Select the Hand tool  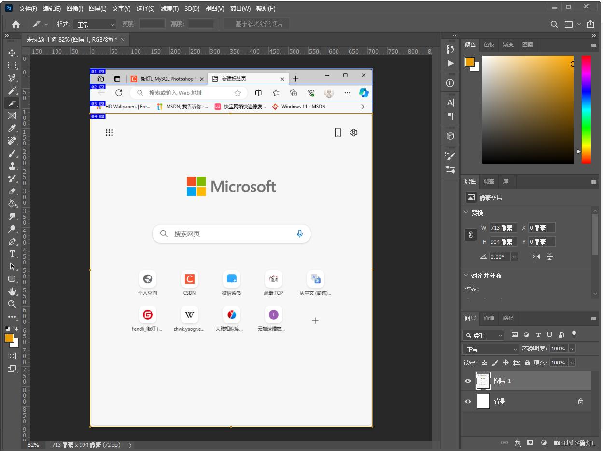(x=12, y=291)
